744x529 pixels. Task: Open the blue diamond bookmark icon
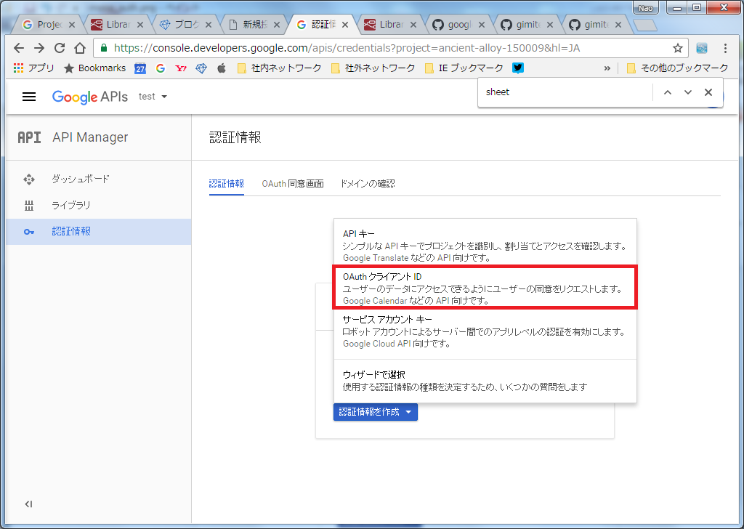tap(201, 68)
